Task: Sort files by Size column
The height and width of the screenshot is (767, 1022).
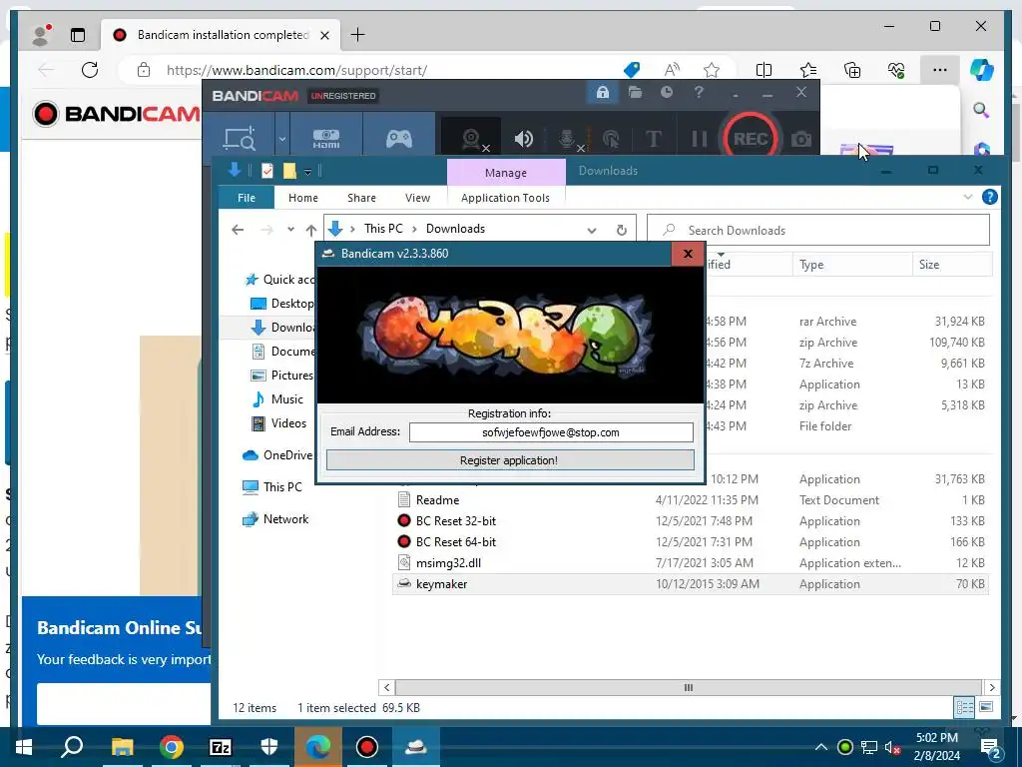Action: [x=951, y=264]
